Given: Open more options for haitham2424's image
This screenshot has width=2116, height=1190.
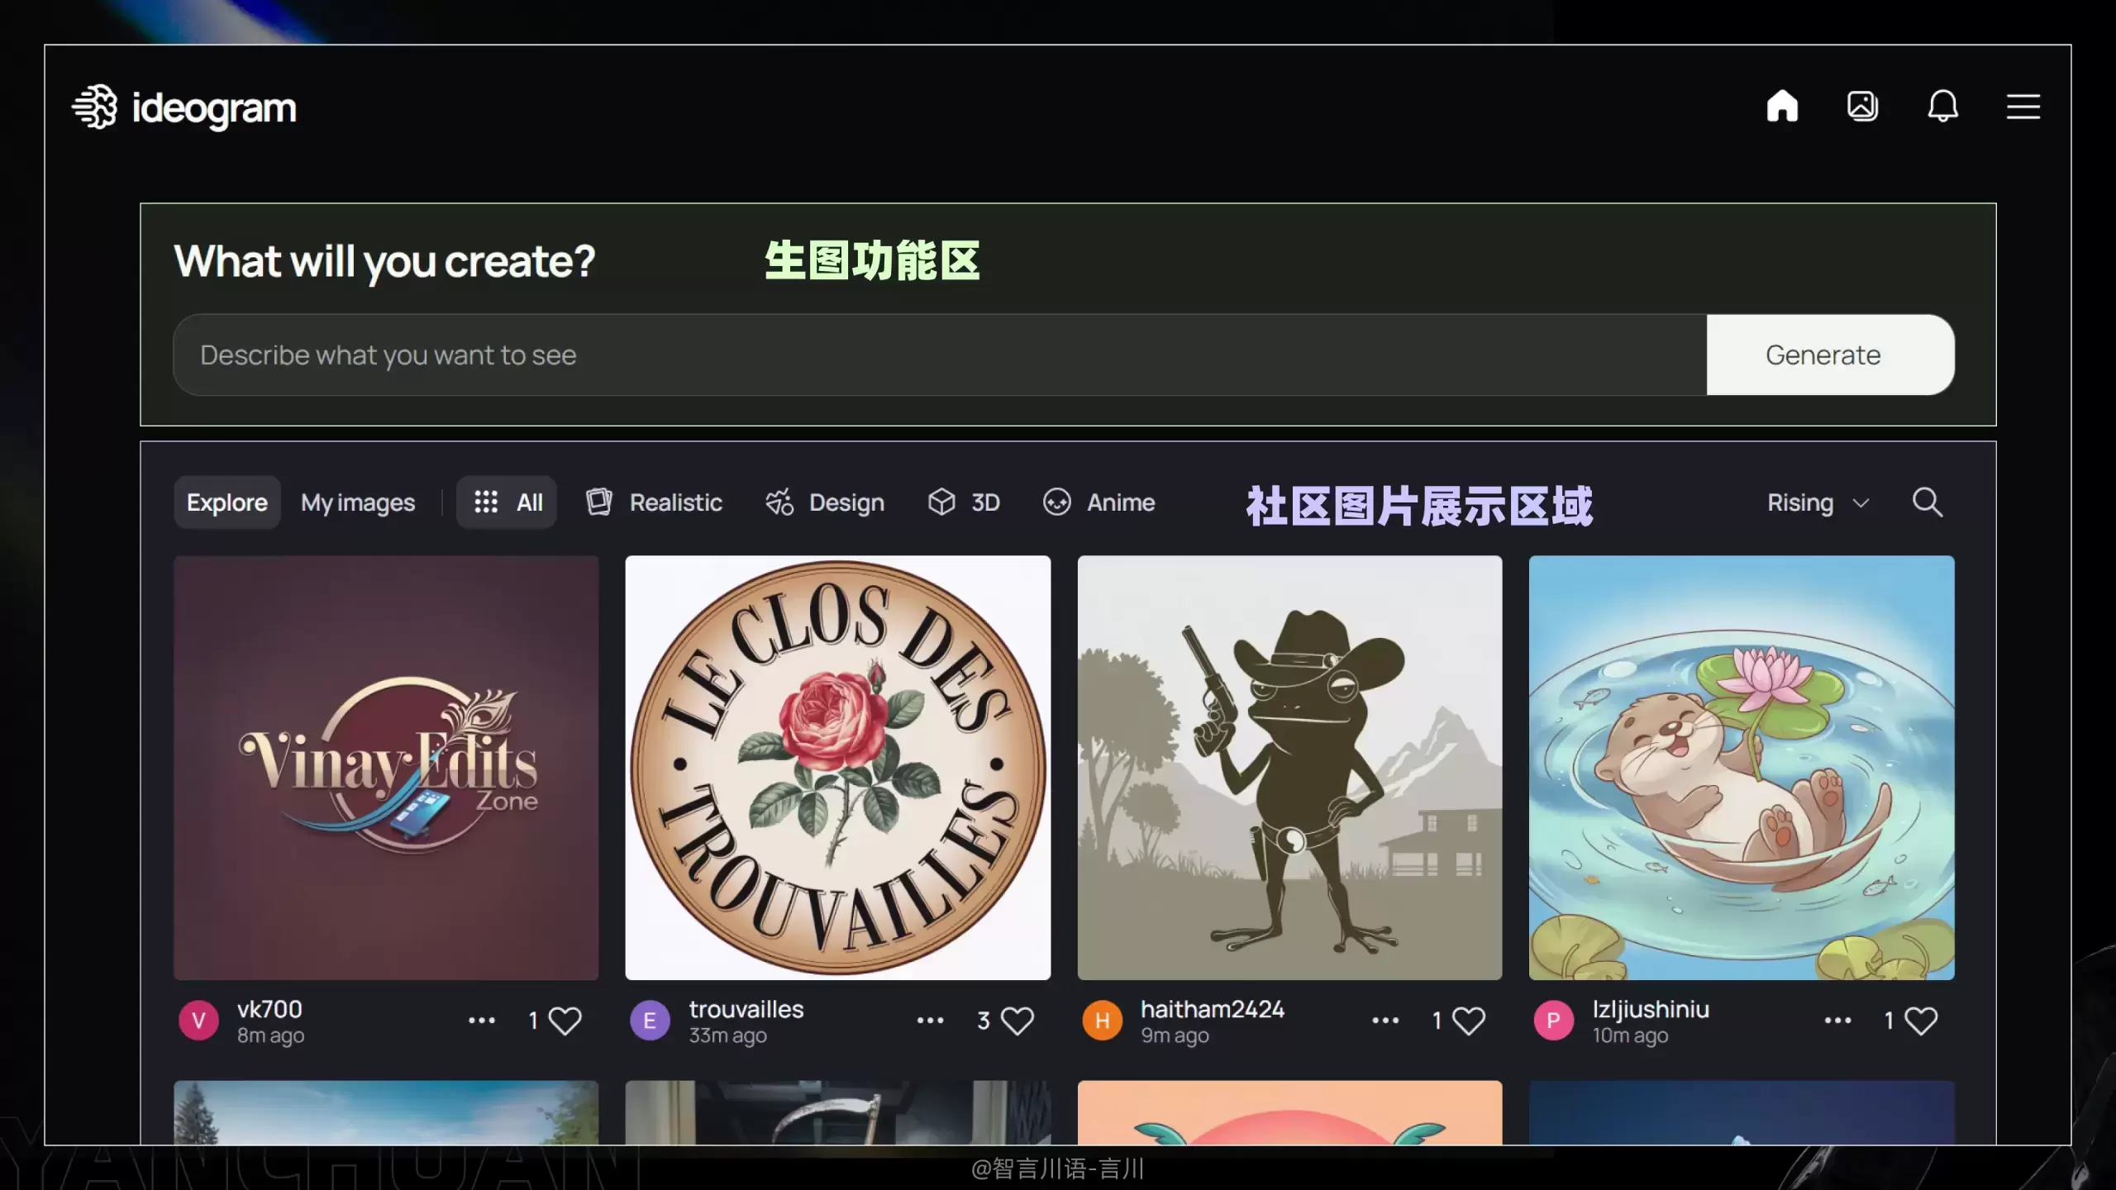Looking at the screenshot, I should click(x=1386, y=1021).
